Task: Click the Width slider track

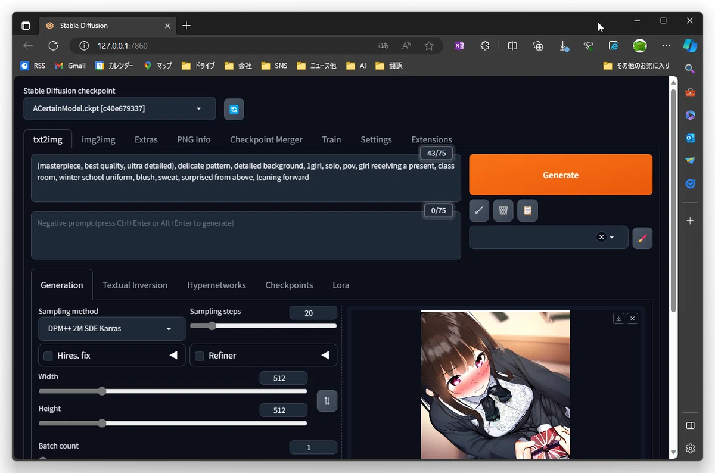Action: (x=173, y=391)
